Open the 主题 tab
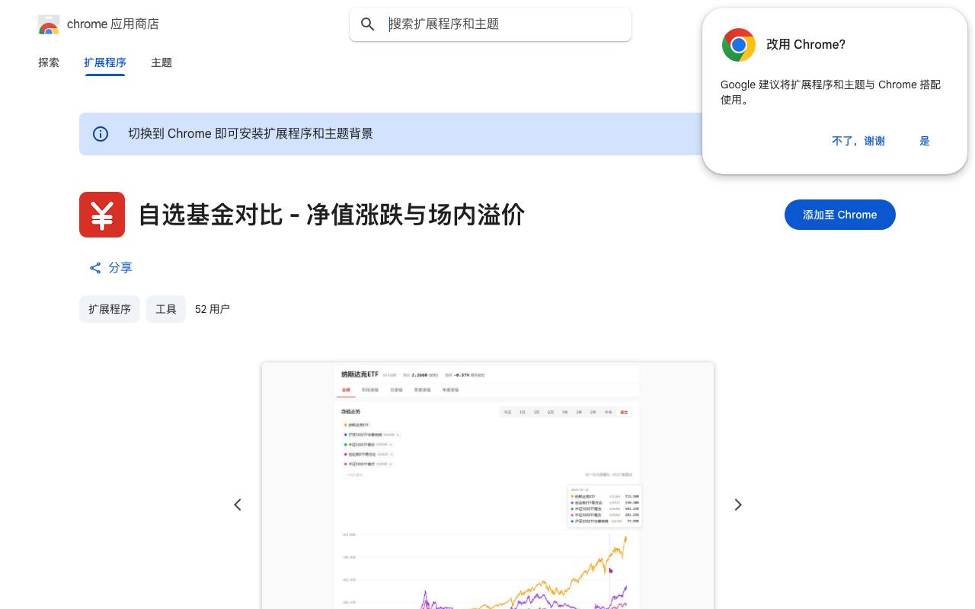975x609 pixels. (161, 62)
